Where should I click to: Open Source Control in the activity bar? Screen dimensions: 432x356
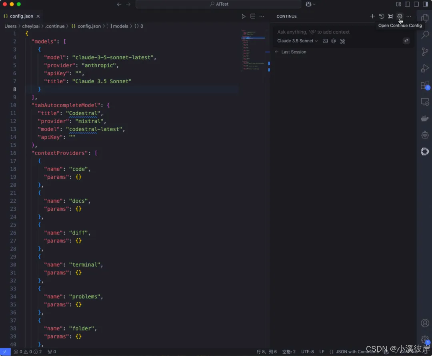coord(425,52)
